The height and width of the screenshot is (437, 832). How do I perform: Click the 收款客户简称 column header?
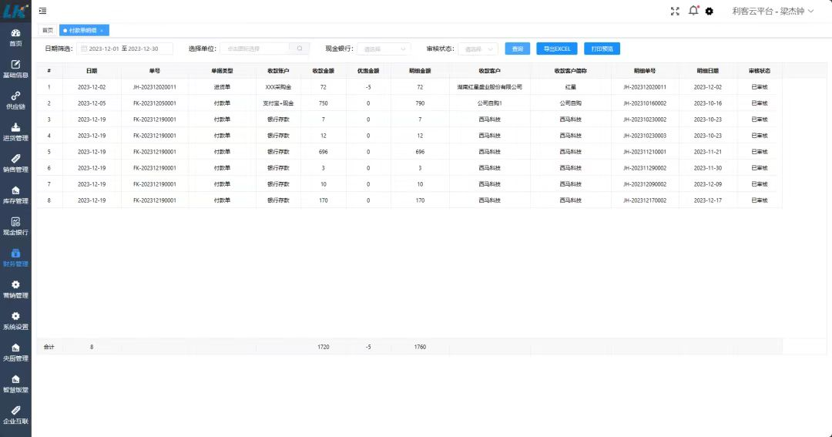click(x=570, y=71)
